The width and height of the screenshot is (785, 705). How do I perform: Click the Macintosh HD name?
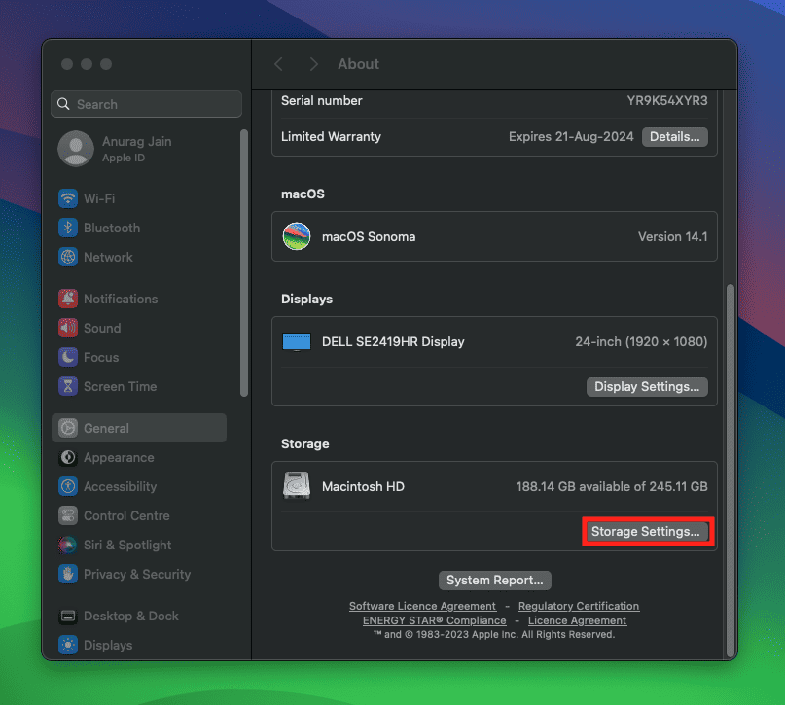pos(363,486)
